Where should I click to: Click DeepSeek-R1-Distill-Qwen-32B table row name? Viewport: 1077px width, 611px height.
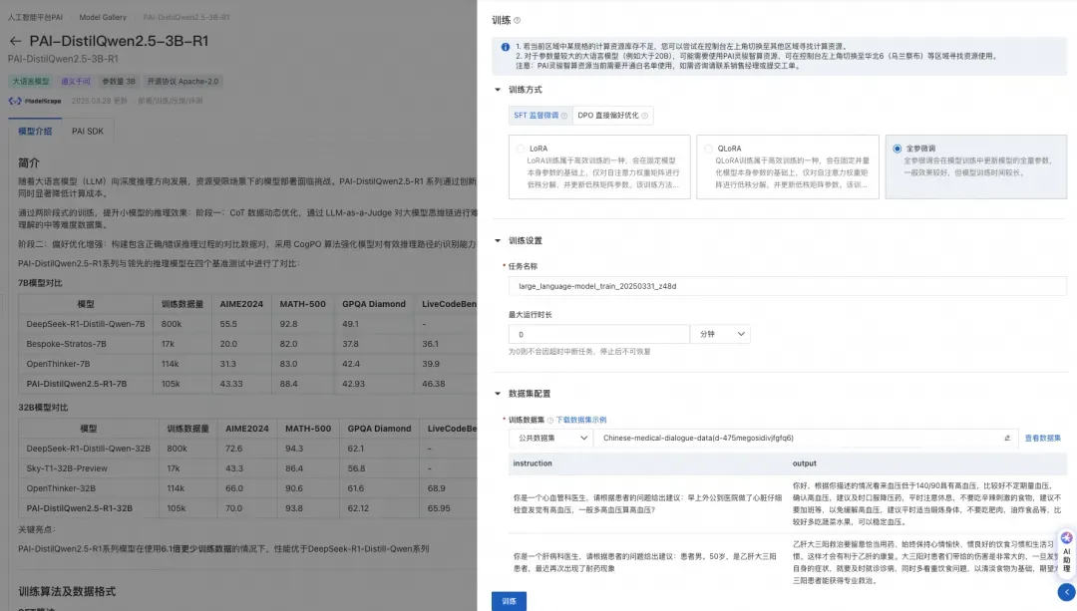click(x=88, y=449)
